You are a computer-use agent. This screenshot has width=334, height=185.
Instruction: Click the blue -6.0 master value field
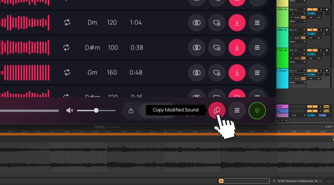(x=324, y=115)
